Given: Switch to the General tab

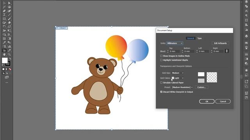Looking at the screenshot, I should pos(191,38).
